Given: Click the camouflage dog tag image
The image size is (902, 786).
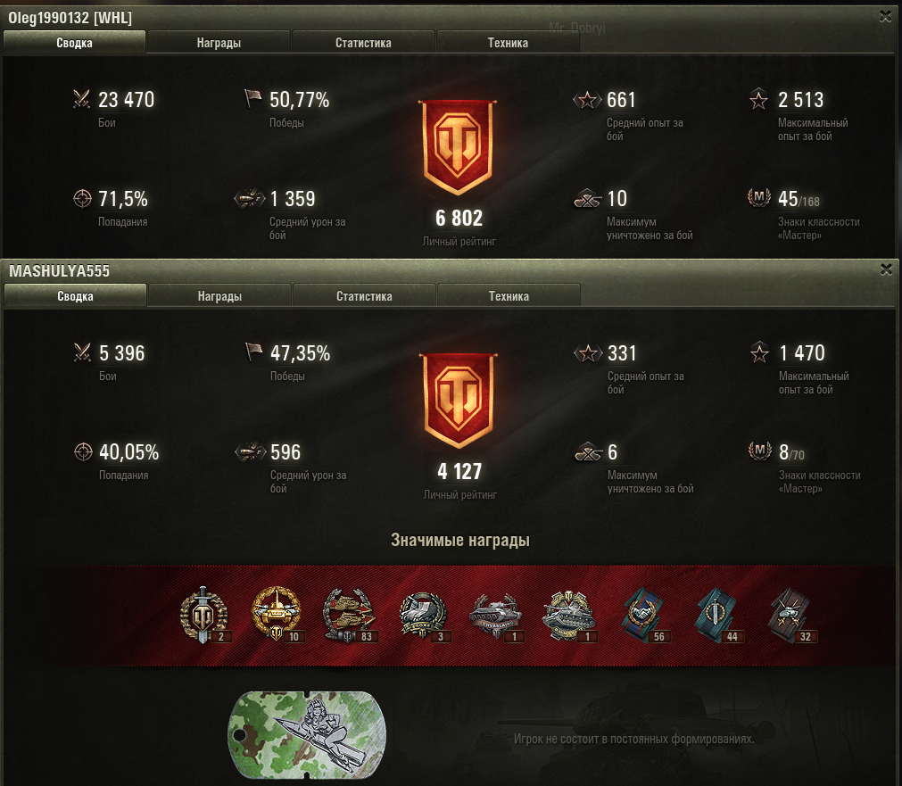Looking at the screenshot, I should pos(308,735).
